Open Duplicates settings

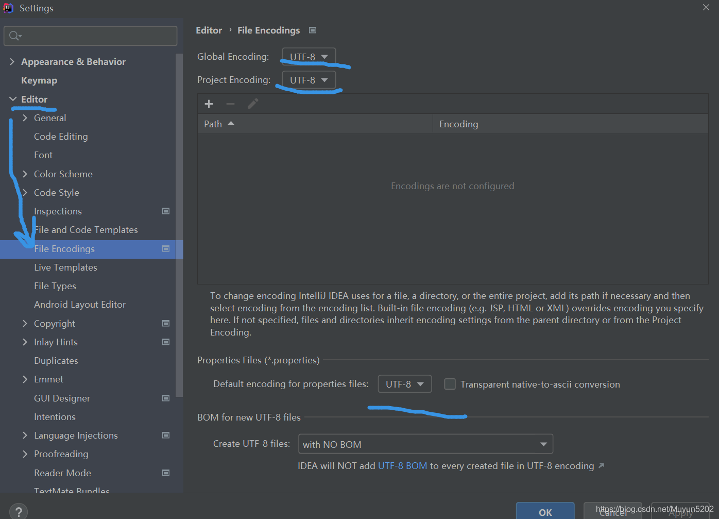pos(56,360)
